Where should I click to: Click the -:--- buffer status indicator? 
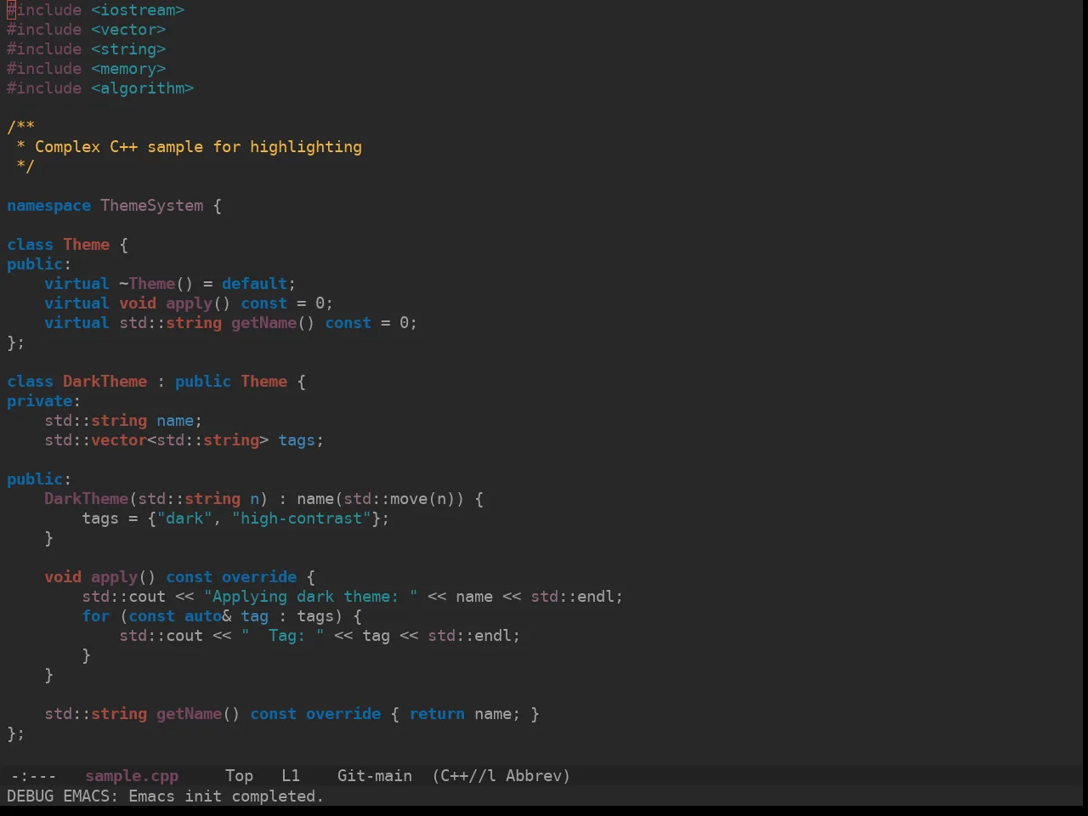(x=34, y=776)
